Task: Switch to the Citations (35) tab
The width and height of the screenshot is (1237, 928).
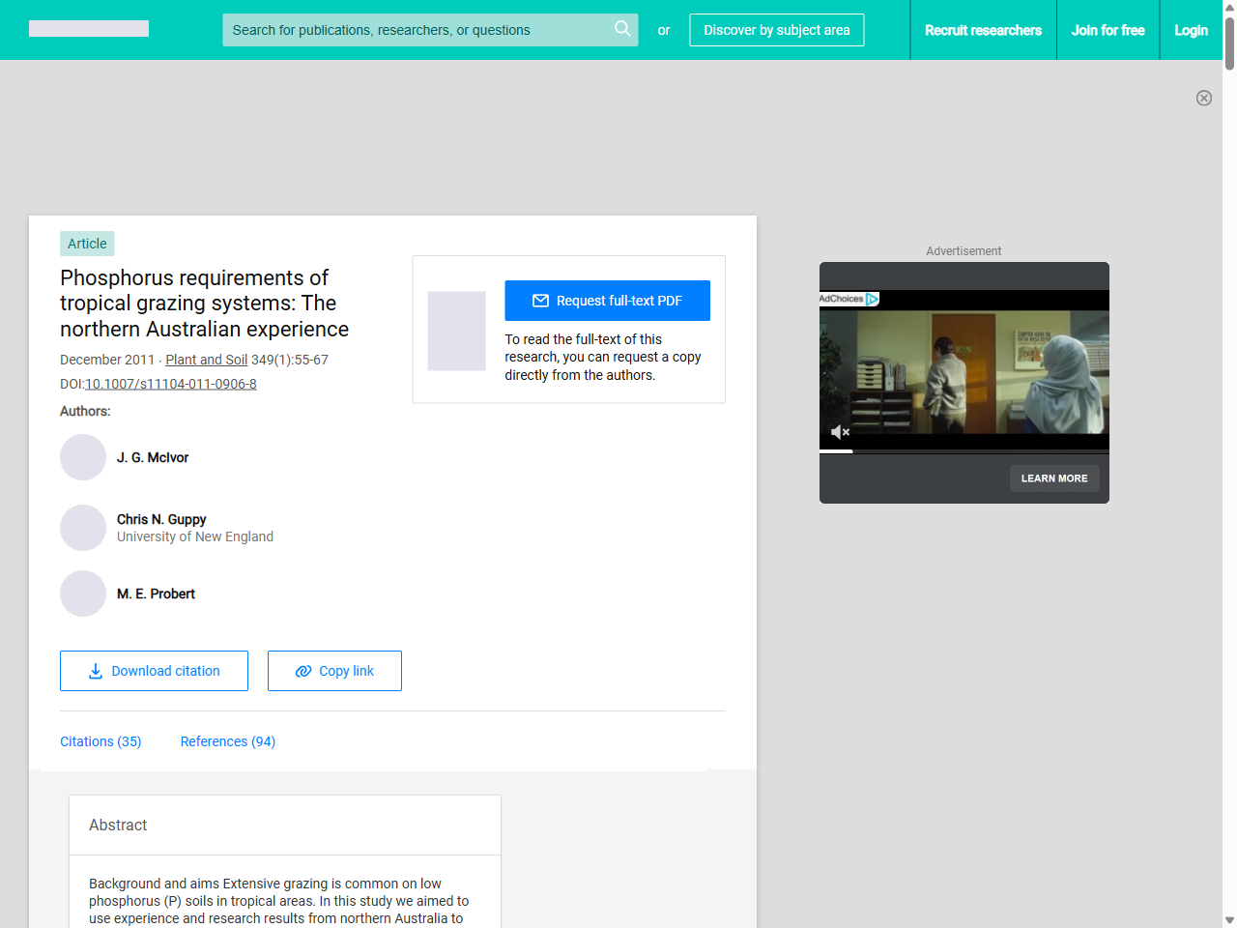Action: point(101,741)
